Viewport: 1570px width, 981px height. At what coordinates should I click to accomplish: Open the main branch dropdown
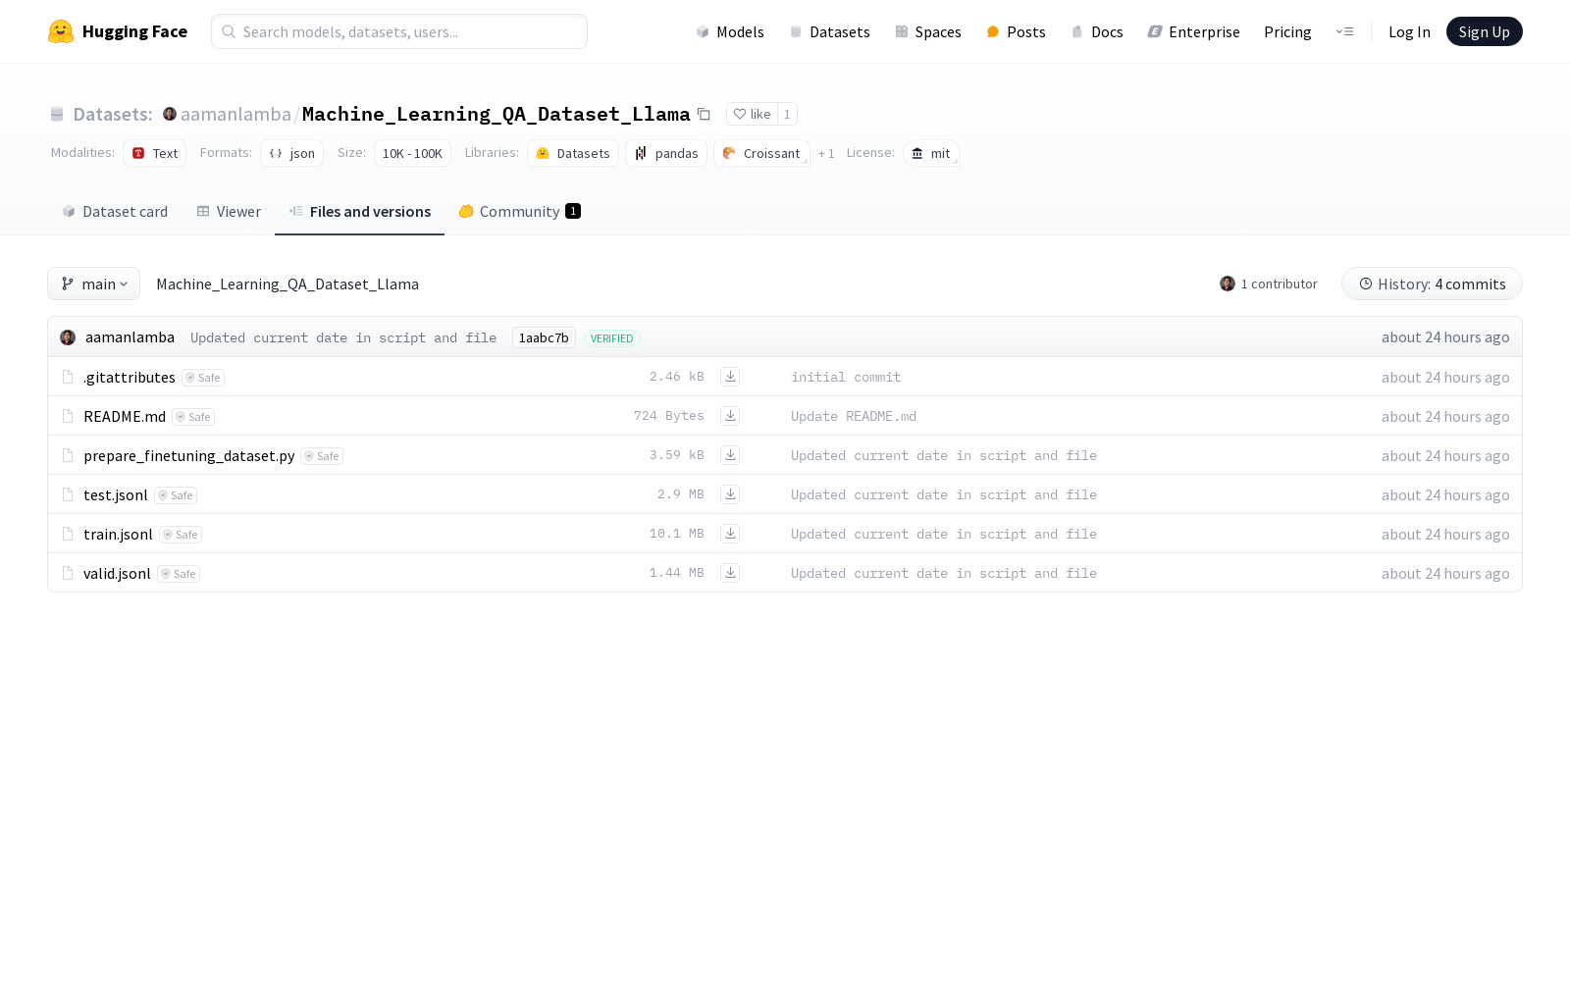93,284
